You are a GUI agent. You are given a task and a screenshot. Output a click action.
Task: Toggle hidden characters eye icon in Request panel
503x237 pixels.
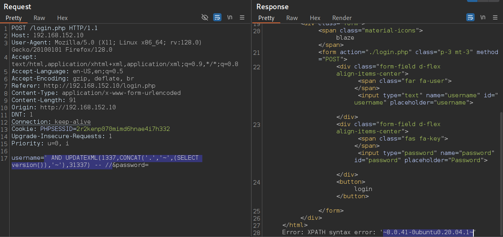click(x=205, y=17)
